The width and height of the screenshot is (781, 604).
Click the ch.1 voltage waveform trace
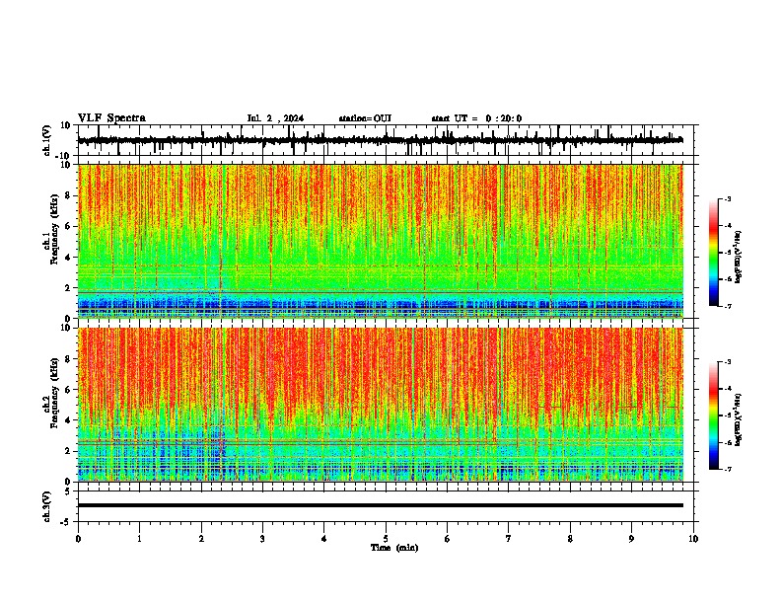pos(381,140)
